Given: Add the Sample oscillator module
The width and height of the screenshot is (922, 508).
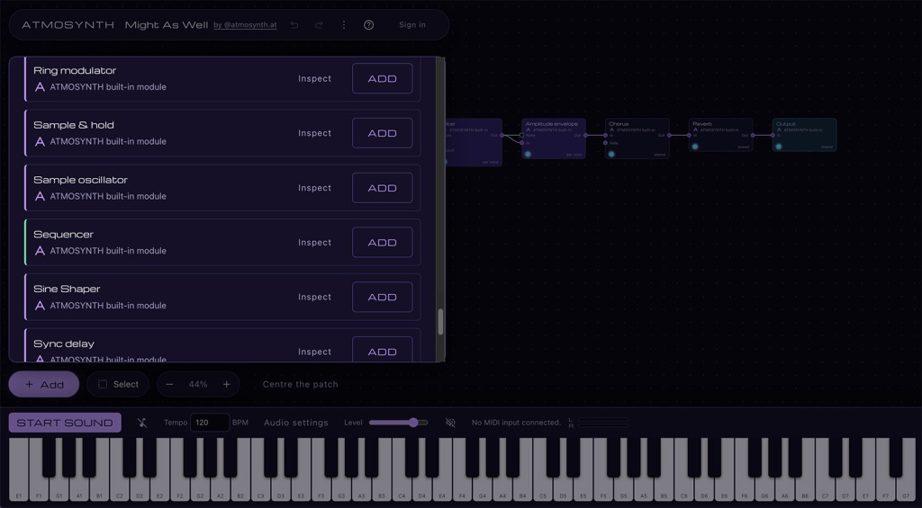Looking at the screenshot, I should (x=382, y=188).
